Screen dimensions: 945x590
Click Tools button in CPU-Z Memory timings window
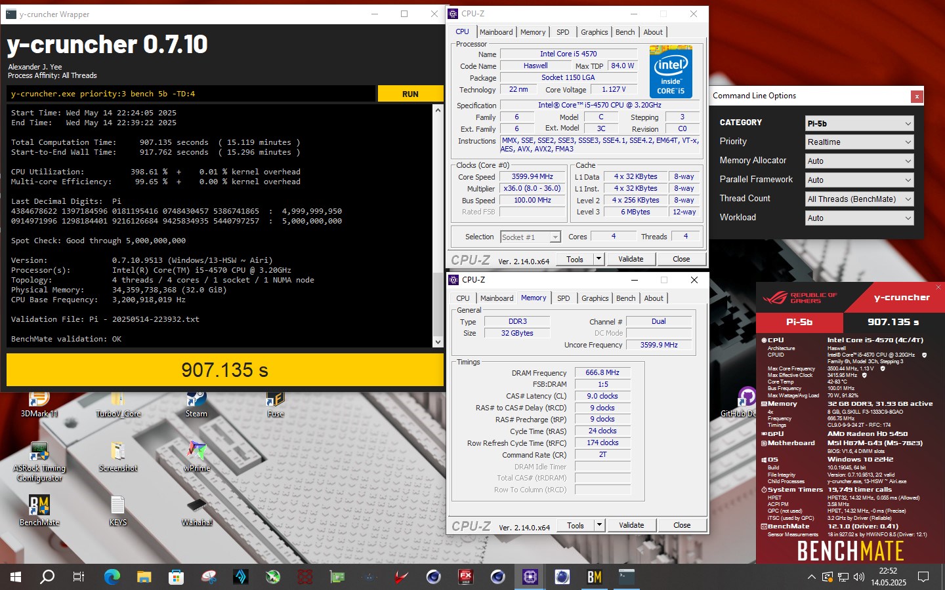pyautogui.click(x=576, y=525)
